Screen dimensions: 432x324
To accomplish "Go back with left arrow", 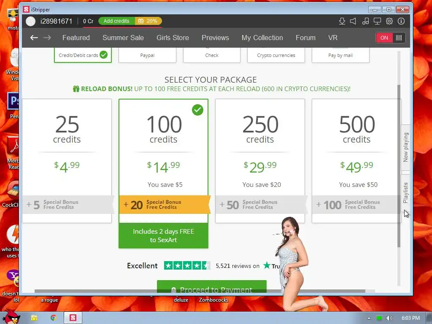I will point(34,38).
